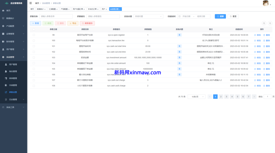Image resolution: width=275 pixels, height=153 pixels.
Task: Select the checkbox for row 99
Action: tap(34, 35)
